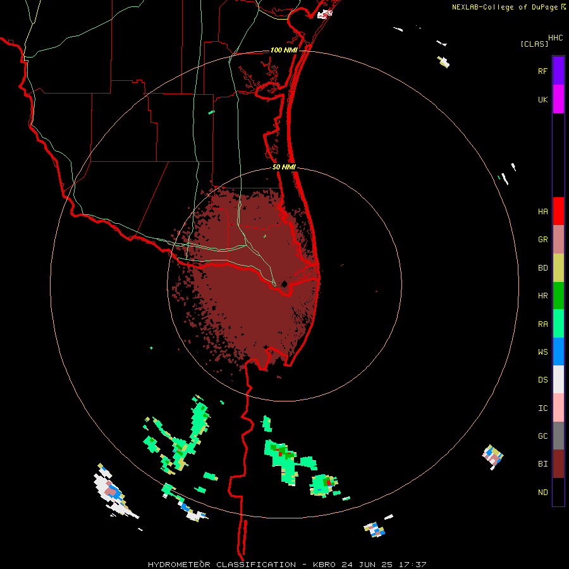
Task: Click the GC gray legend swatch
Action: (x=558, y=436)
